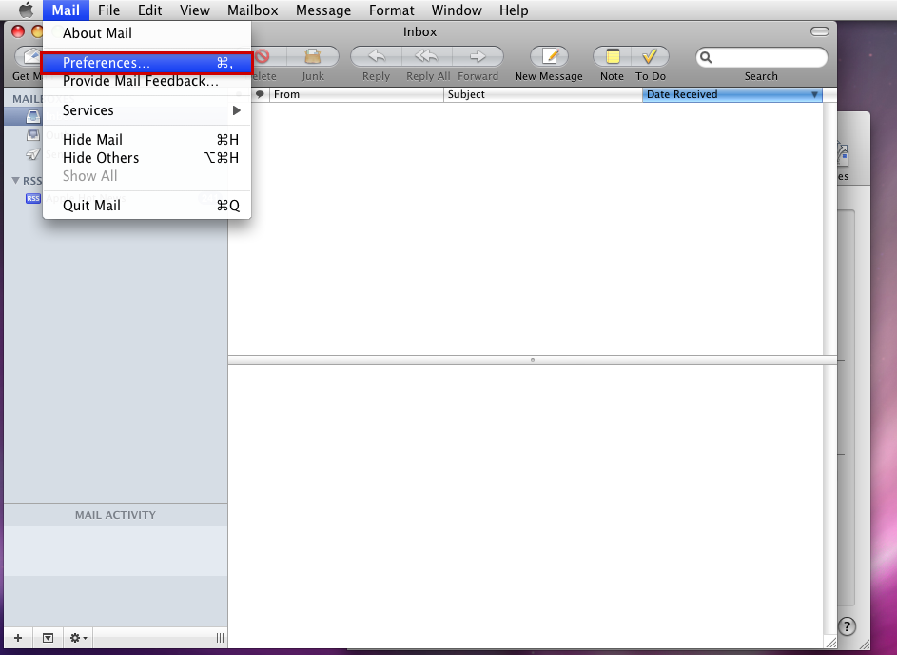Image resolution: width=897 pixels, height=655 pixels.
Task: Click the Date Received column header
Action: 732,94
